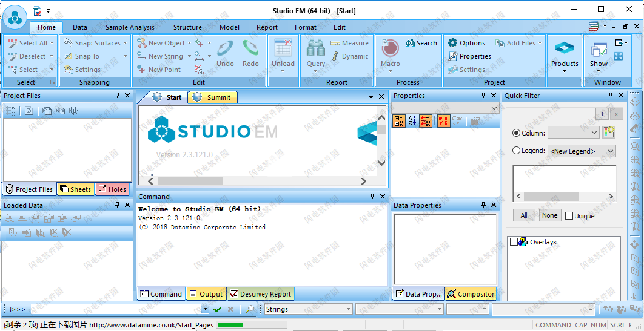Click the Redo icon in Edit group
Image resolution: width=644 pixels, height=331 pixels.
250,48
